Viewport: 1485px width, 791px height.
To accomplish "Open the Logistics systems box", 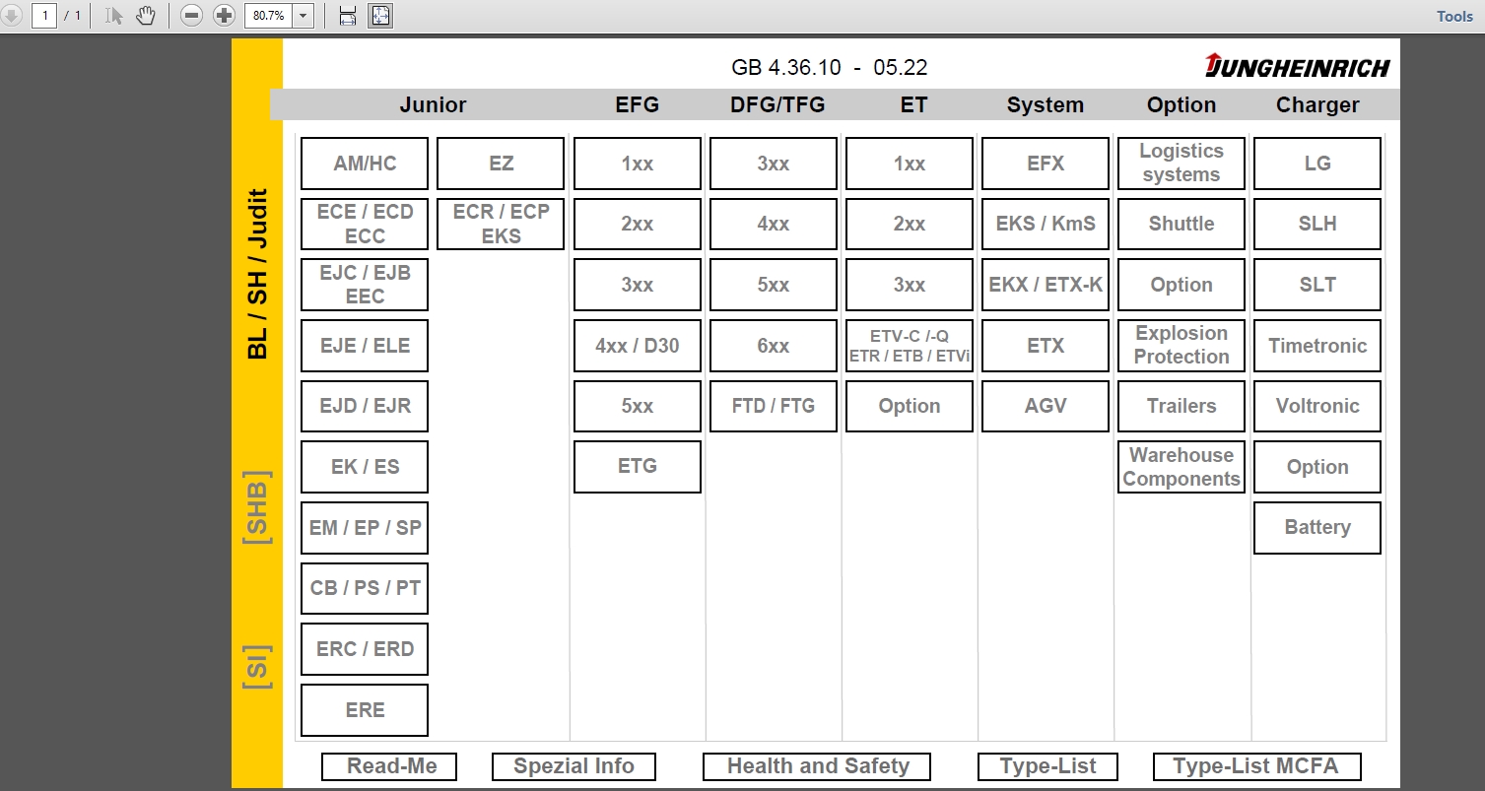I will (x=1181, y=164).
